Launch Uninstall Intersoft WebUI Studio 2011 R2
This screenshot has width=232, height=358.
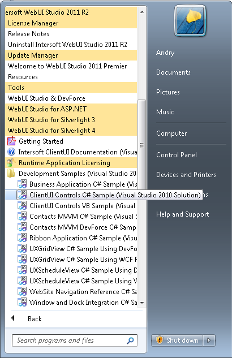tap(71, 45)
